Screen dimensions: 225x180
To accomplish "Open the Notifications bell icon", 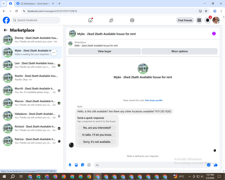I will [207, 20].
